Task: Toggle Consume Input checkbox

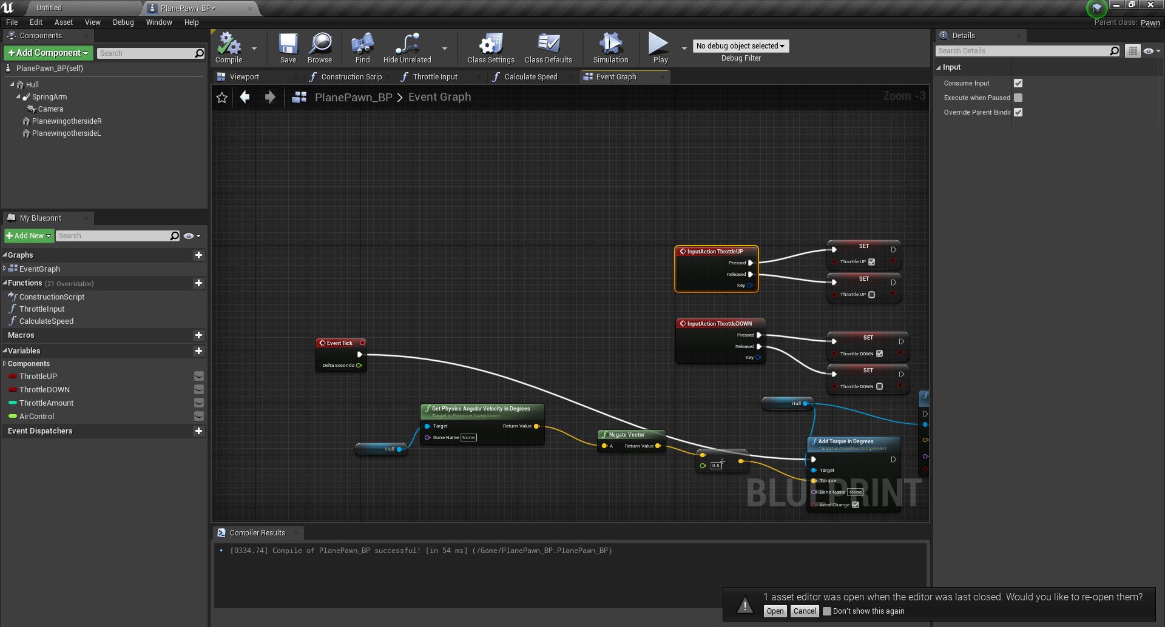Action: coord(1018,83)
